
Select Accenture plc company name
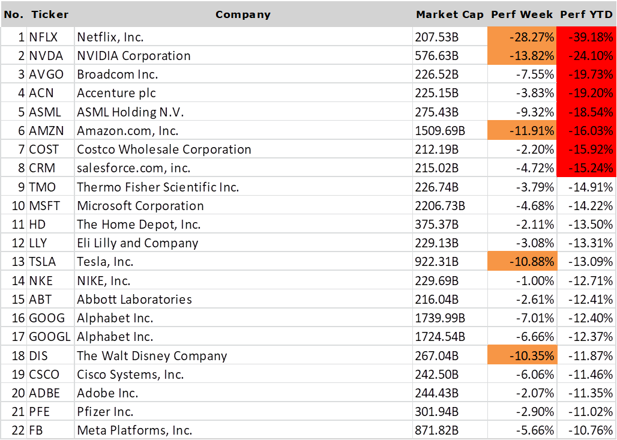click(x=116, y=93)
